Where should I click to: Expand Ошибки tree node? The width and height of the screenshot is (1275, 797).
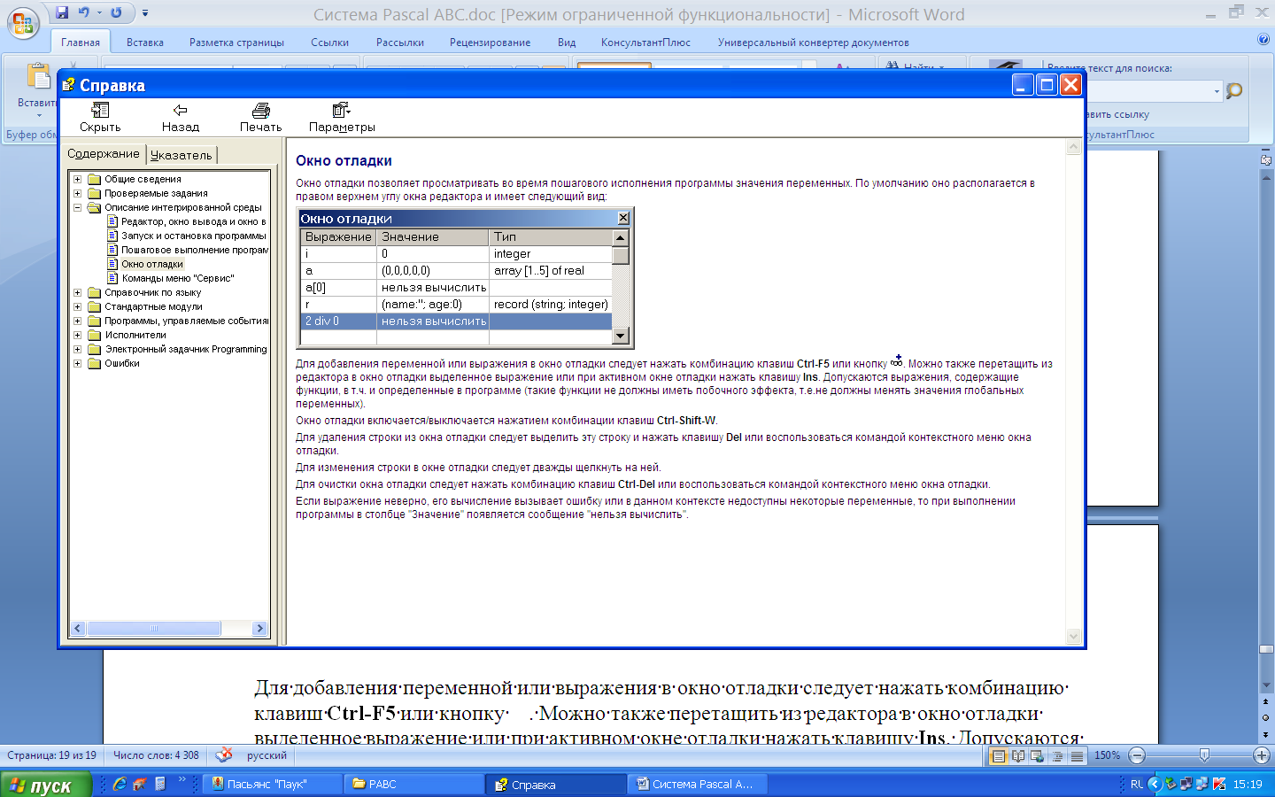[77, 363]
